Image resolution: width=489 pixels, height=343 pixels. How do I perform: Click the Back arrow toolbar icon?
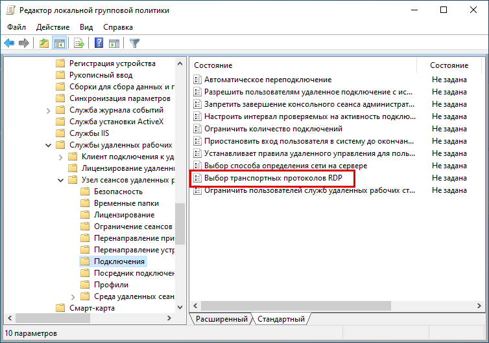pyautogui.click(x=9, y=43)
